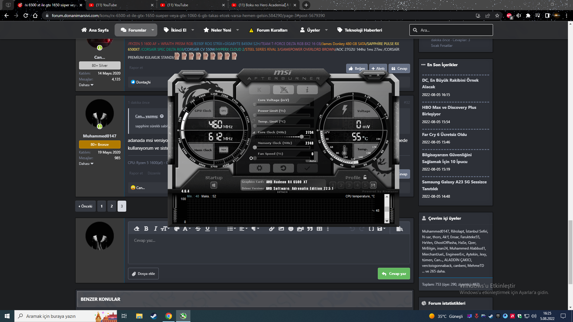Click the Bold formatting icon in editor
The width and height of the screenshot is (573, 322).
tap(146, 229)
